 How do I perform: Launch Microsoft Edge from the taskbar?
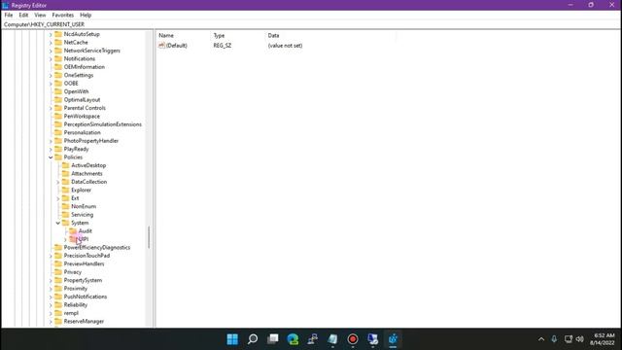pos(293,339)
